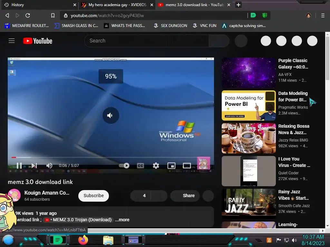
Task: Click the YouTube search box
Action: (147, 41)
